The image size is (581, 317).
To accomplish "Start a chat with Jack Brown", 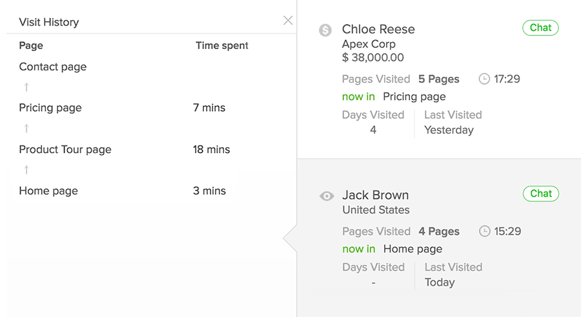I will coord(540,194).
